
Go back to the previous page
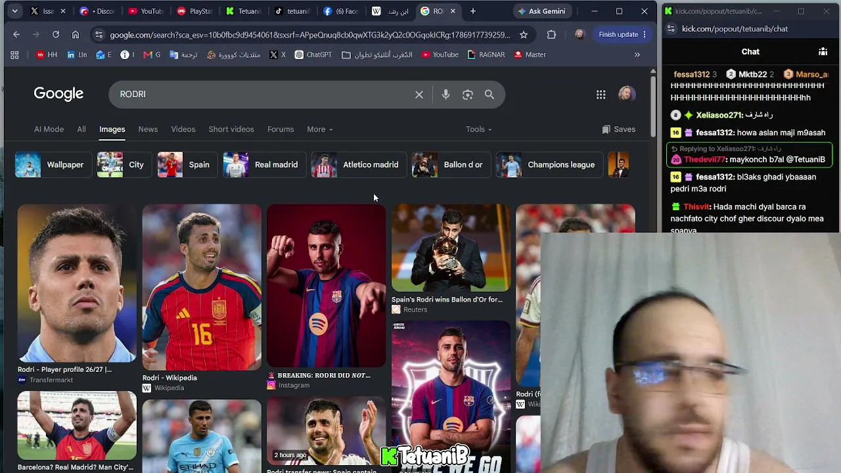click(16, 35)
